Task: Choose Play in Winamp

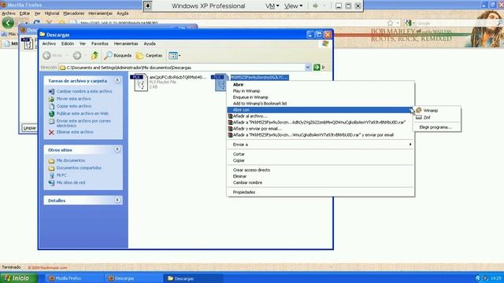Action: [246, 91]
